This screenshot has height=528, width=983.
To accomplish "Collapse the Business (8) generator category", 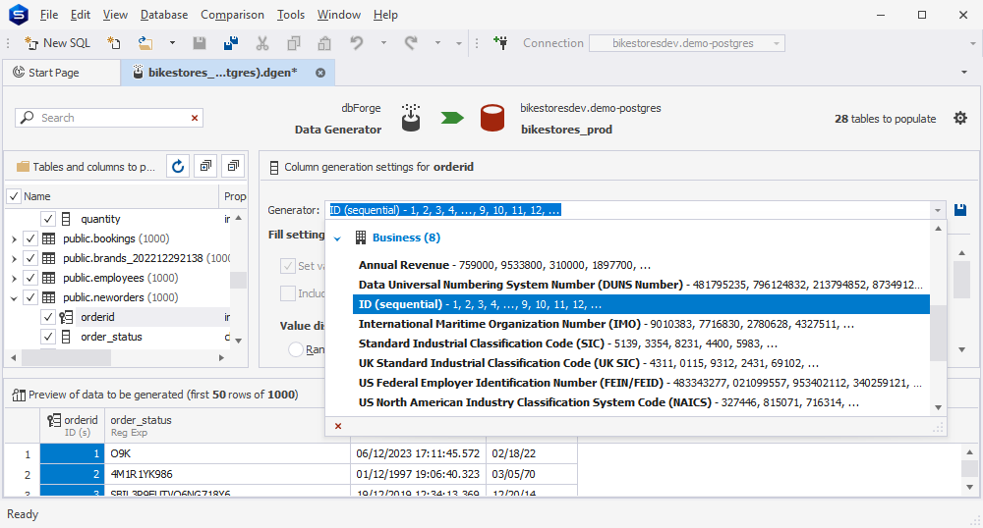I will click(x=337, y=238).
